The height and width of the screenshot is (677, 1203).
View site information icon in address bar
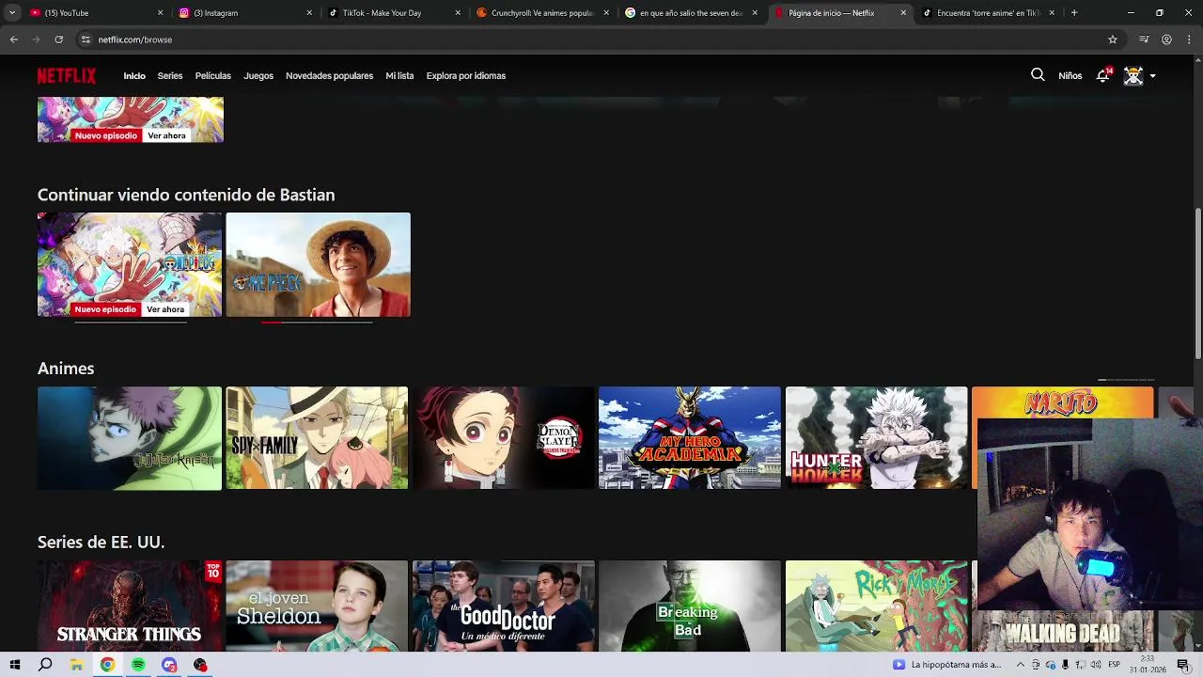point(86,39)
